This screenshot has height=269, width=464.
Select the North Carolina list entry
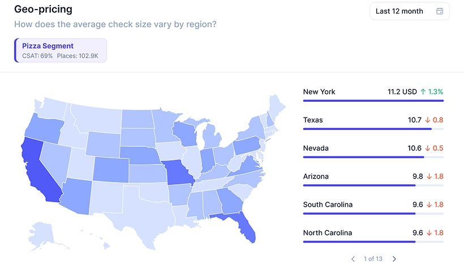(x=373, y=233)
